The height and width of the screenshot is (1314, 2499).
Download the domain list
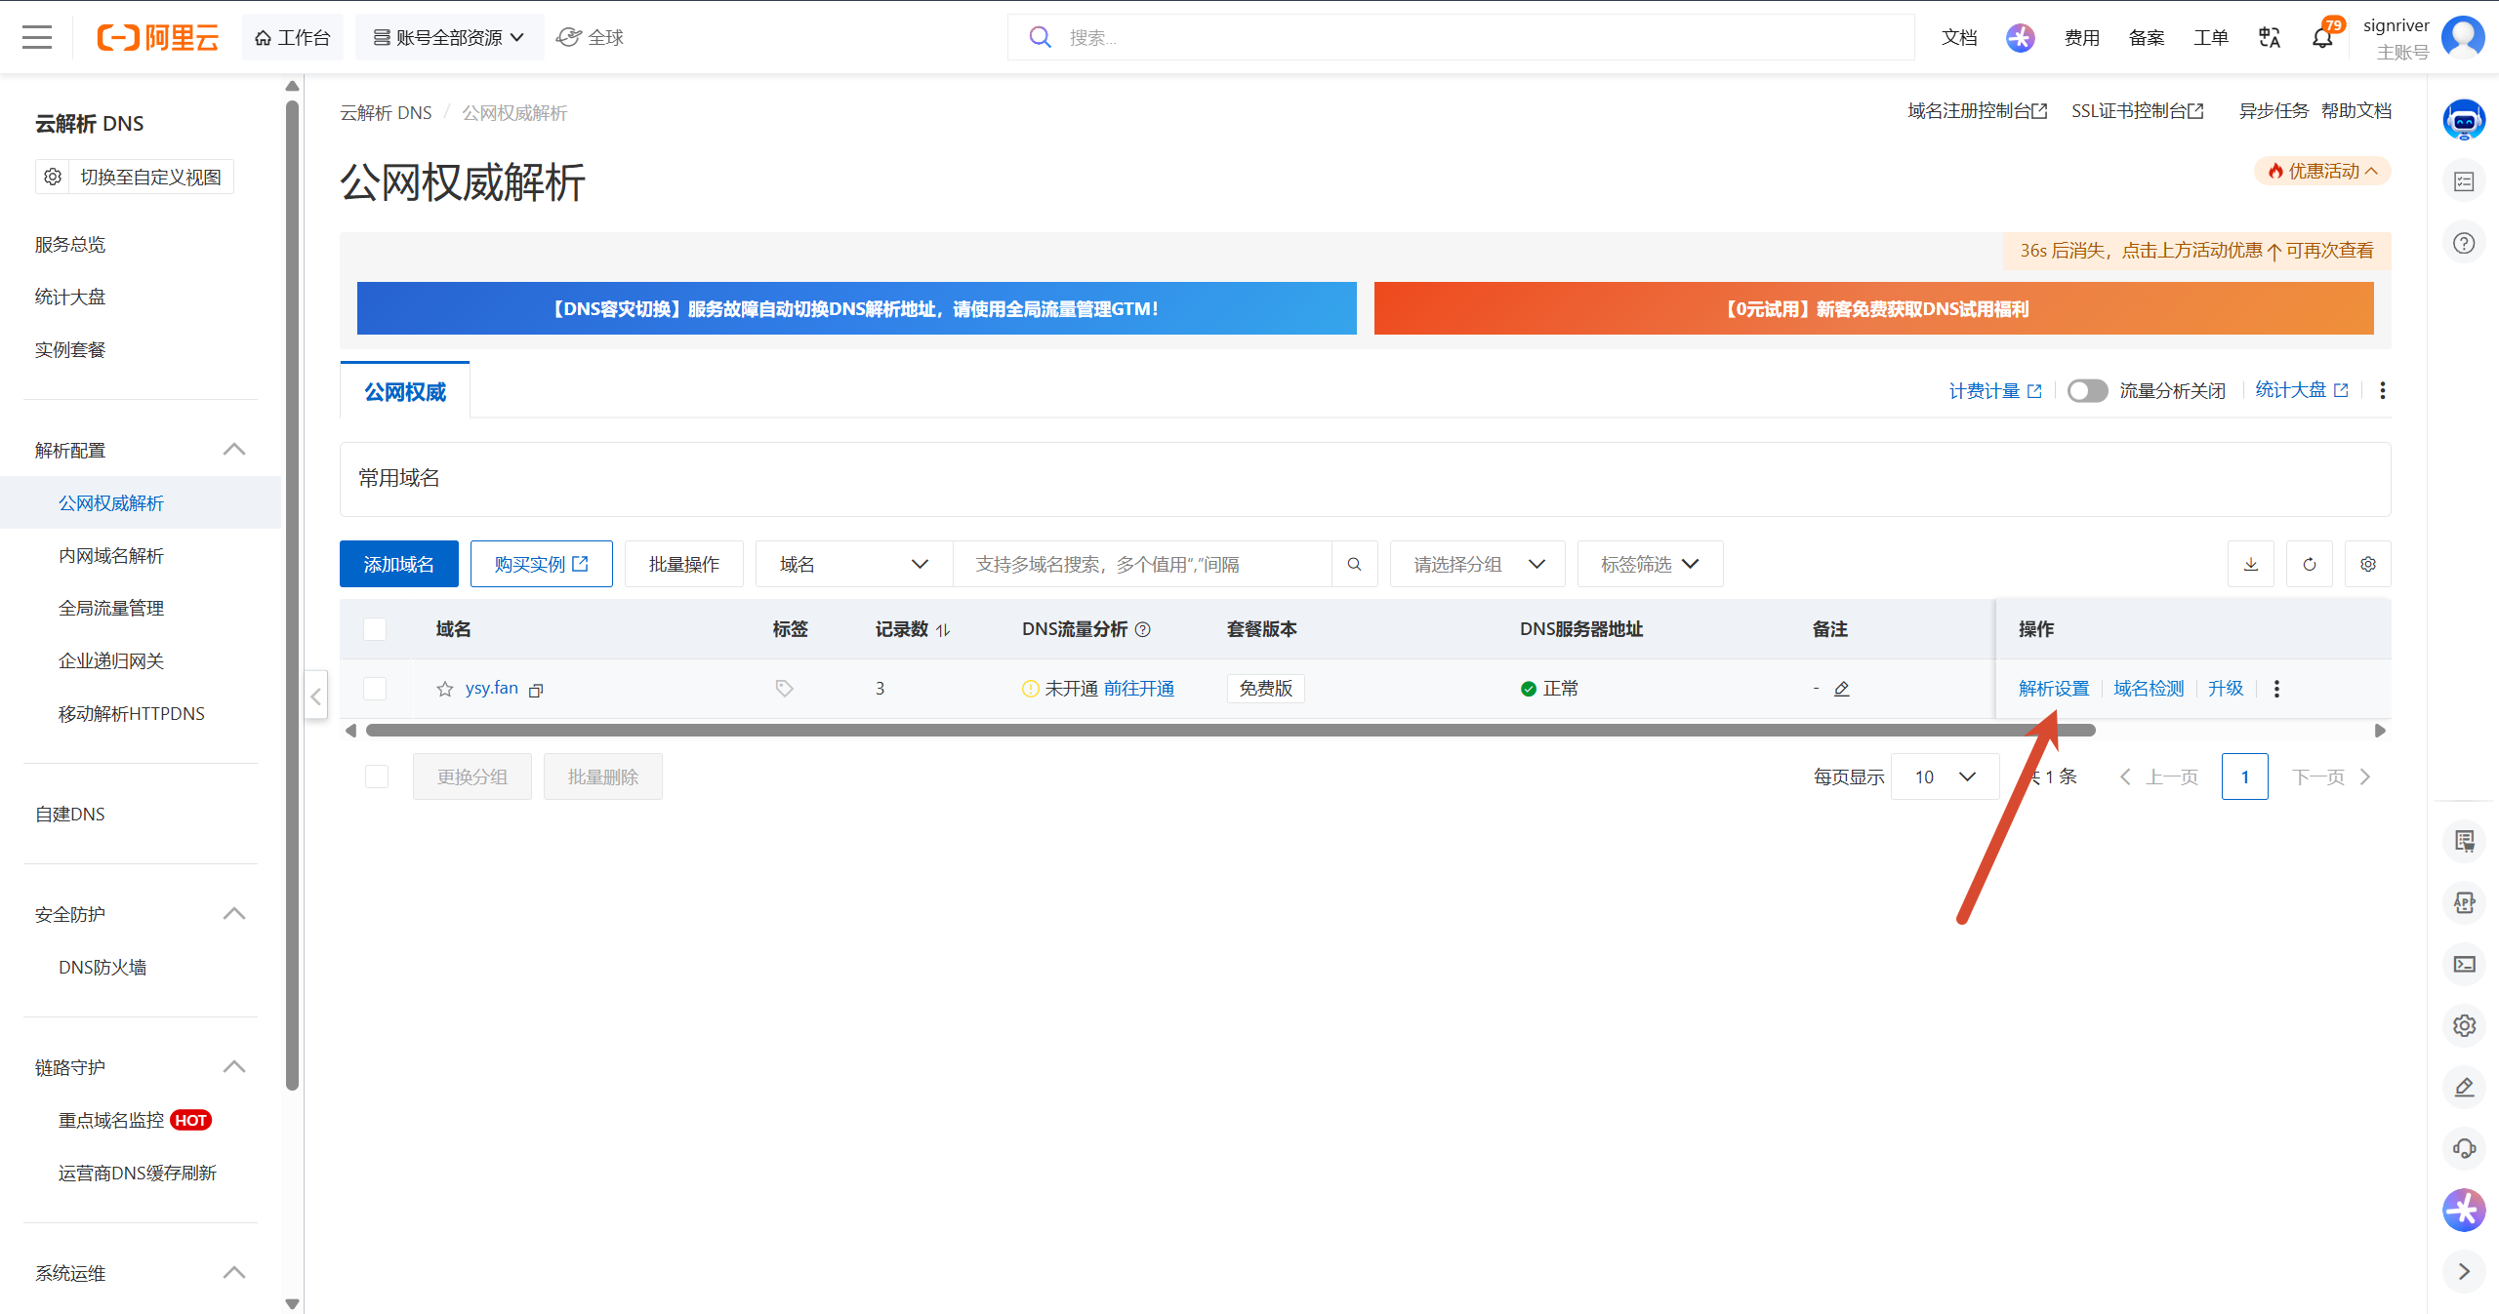click(x=2251, y=564)
